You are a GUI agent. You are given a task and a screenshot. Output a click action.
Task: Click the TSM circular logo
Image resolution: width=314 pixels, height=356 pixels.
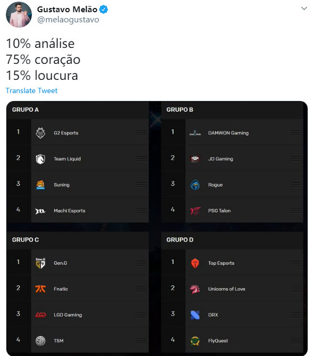pyautogui.click(x=40, y=341)
